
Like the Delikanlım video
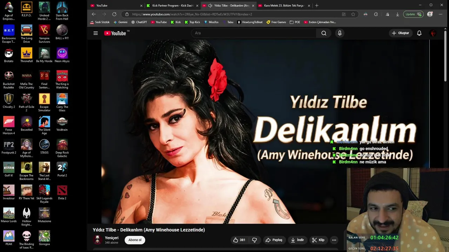point(239,240)
